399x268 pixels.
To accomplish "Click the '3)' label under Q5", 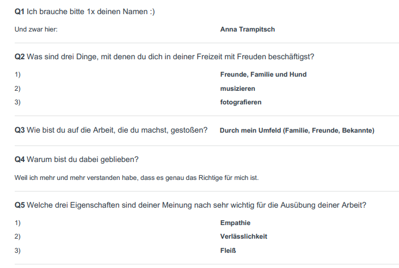I will [17, 251].
